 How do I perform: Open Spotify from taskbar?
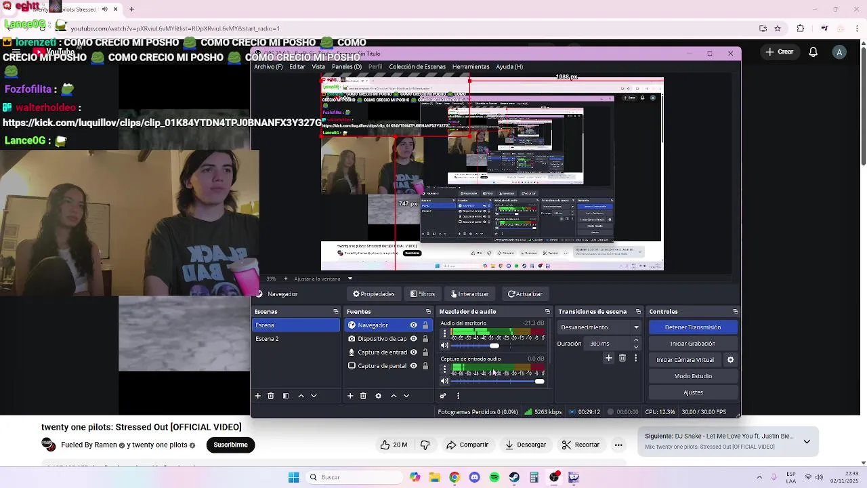click(x=494, y=477)
